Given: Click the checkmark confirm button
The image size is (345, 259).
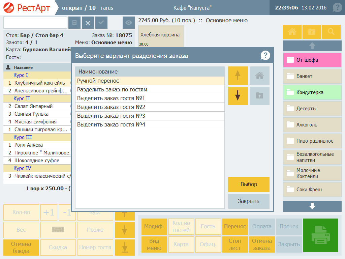Looking at the screenshot, I should tap(101, 23).
